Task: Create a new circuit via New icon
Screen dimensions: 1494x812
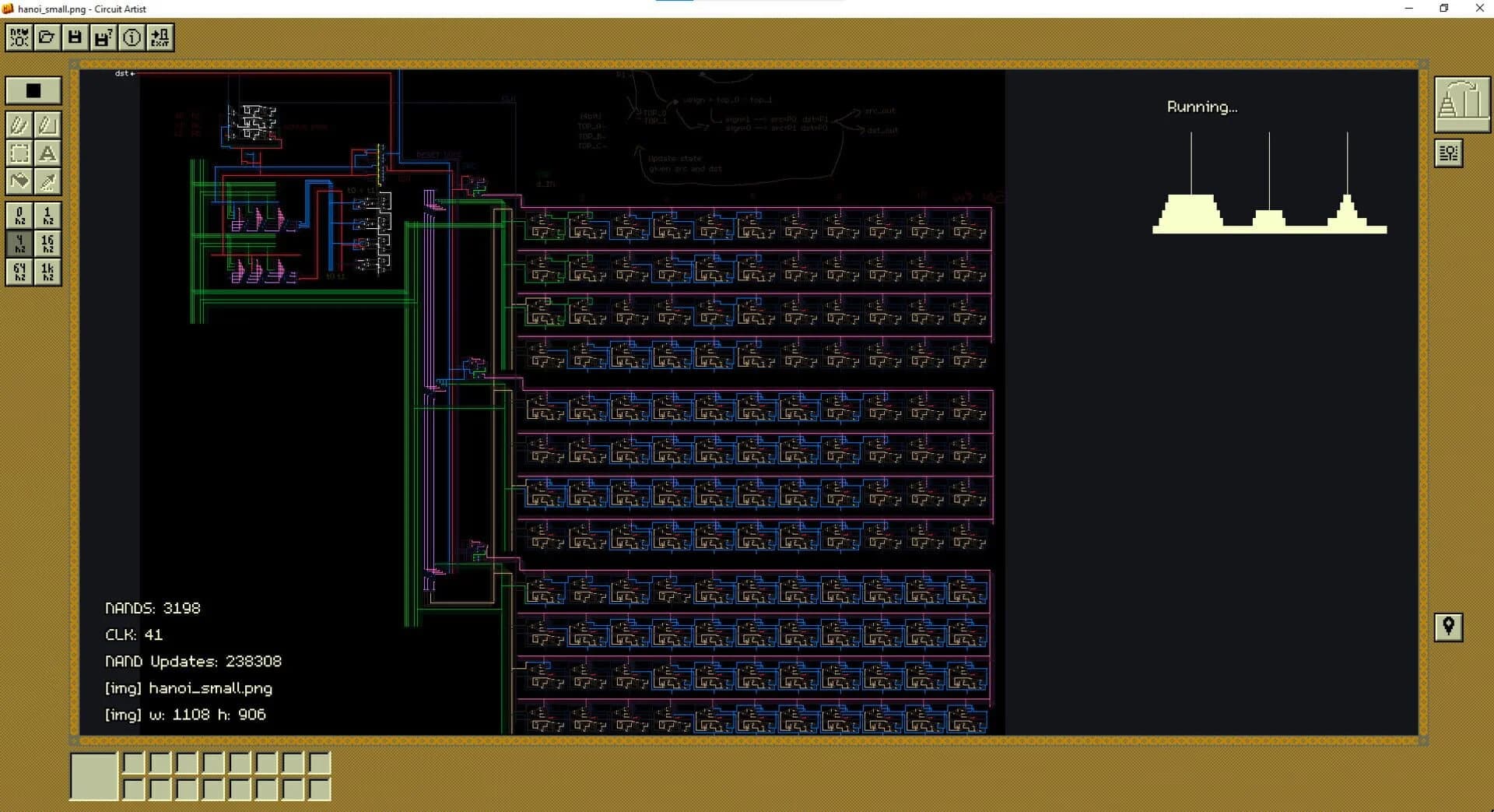Action: click(19, 37)
